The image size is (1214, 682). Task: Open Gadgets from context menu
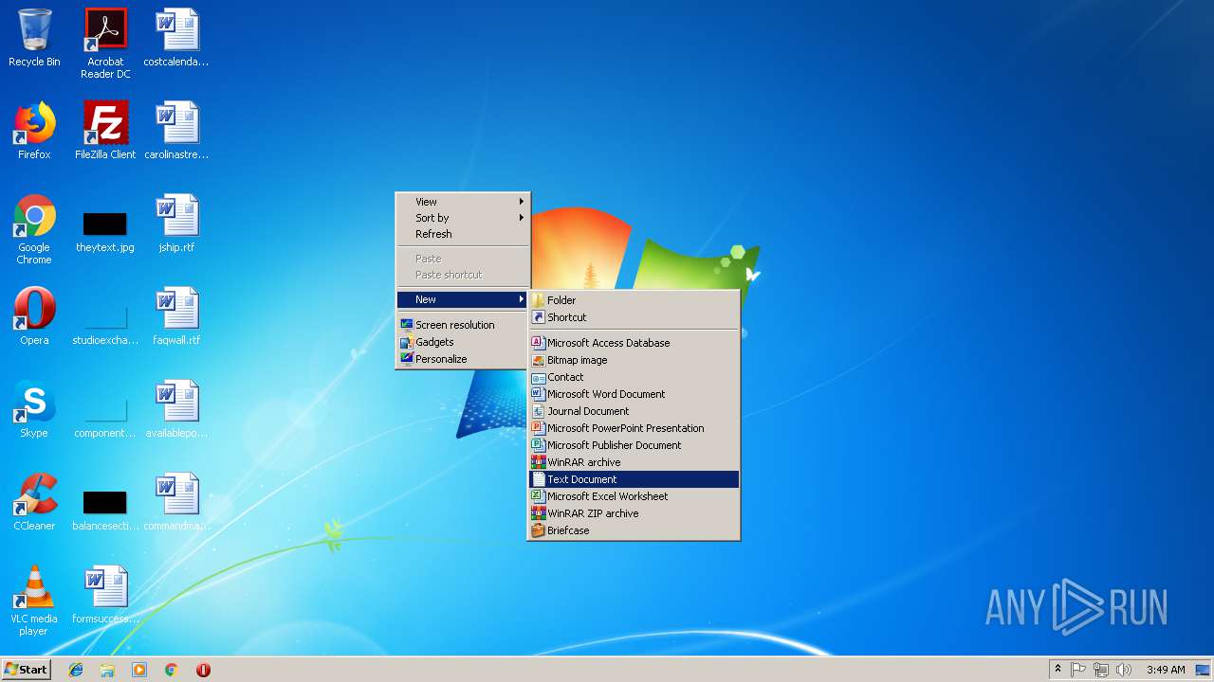463,342
